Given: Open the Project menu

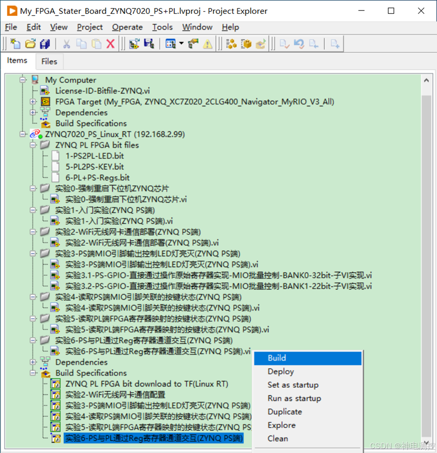Looking at the screenshot, I should [89, 27].
